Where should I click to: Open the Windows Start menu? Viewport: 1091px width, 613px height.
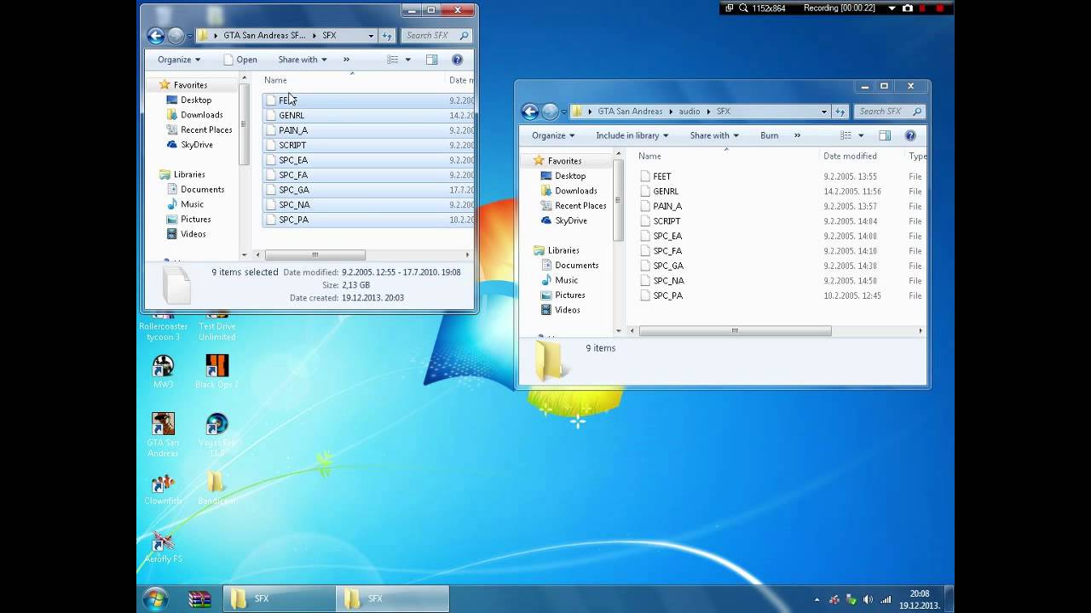[x=155, y=599]
